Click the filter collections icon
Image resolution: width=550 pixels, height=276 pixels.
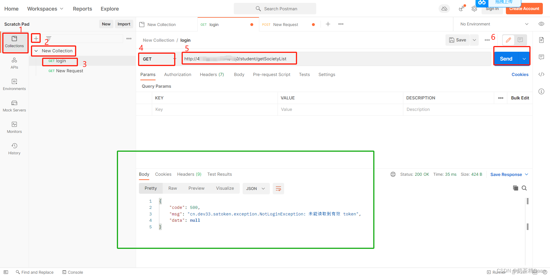[x=49, y=38]
